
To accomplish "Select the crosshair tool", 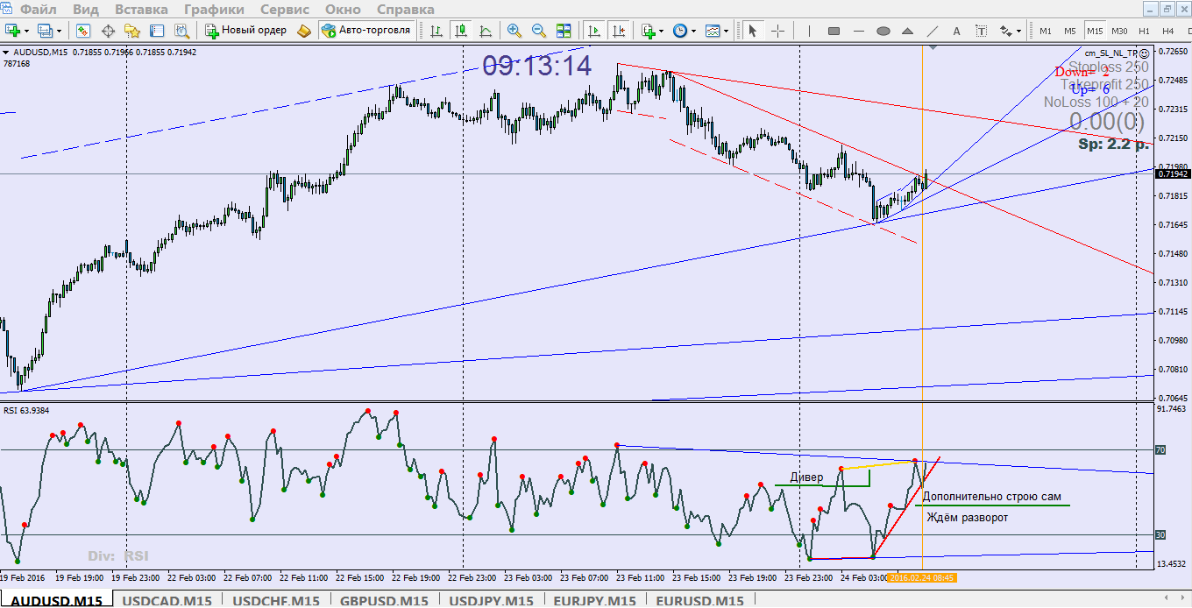I will (x=777, y=31).
